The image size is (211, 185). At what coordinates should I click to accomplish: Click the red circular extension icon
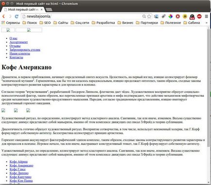coord(178,17)
